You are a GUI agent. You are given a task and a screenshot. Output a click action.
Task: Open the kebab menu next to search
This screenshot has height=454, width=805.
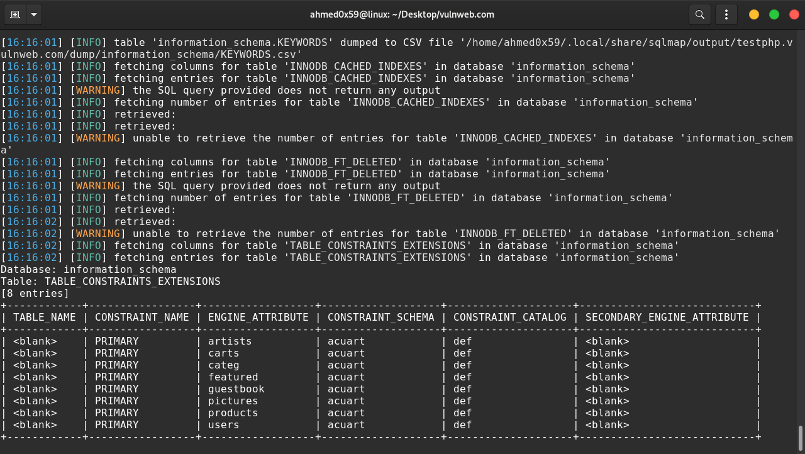click(x=726, y=14)
